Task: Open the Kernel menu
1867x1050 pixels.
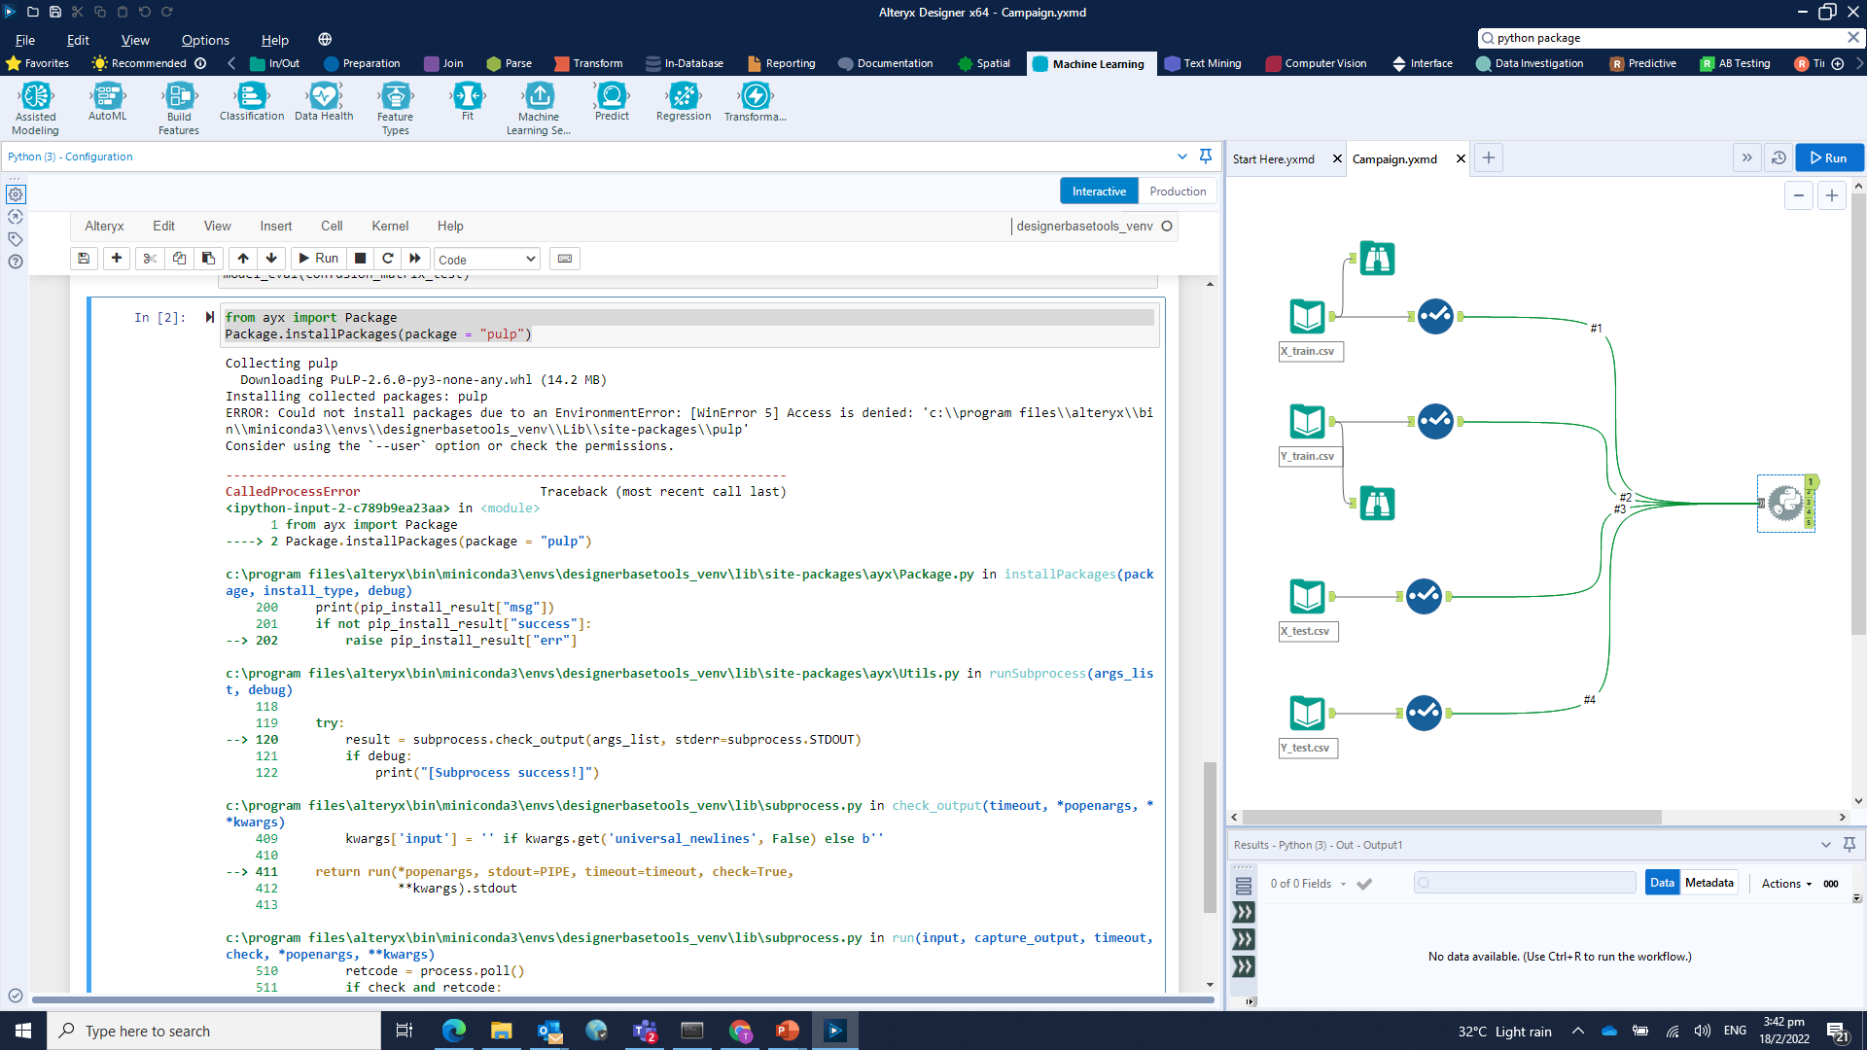Action: point(389,226)
